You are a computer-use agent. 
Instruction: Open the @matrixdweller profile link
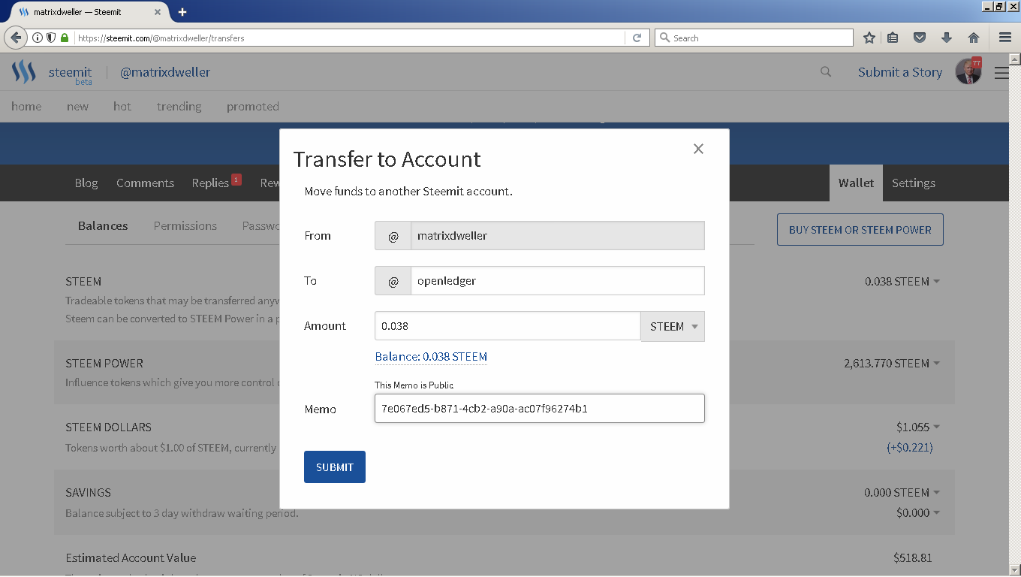coord(165,72)
